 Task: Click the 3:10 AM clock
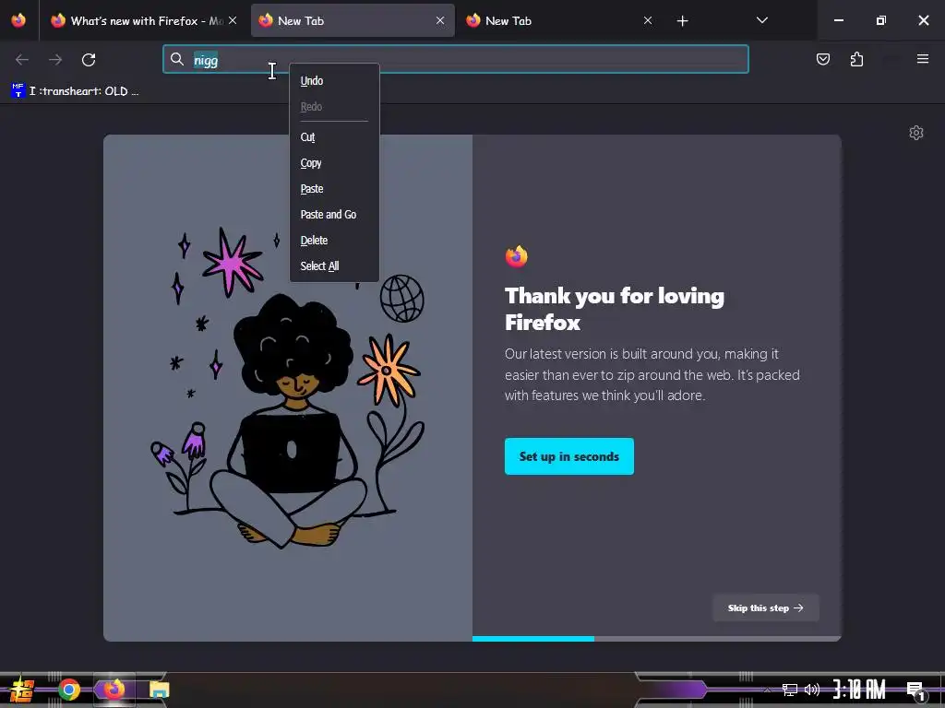pyautogui.click(x=859, y=690)
